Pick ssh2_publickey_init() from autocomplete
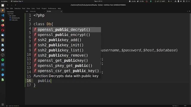Image resolution: width=191 pixels, height=107 pixels. point(67,45)
